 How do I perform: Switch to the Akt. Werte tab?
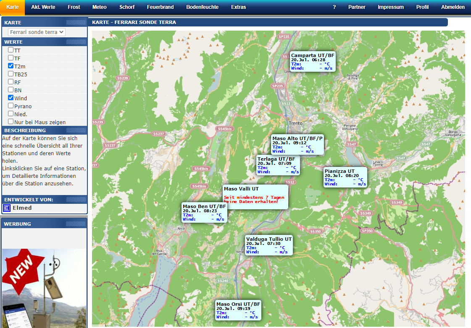coord(43,7)
